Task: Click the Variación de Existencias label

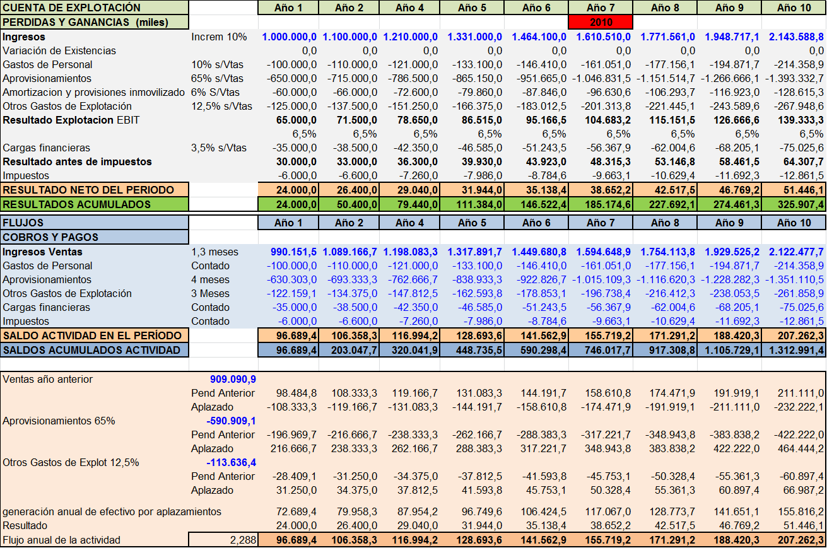Action: tap(59, 50)
